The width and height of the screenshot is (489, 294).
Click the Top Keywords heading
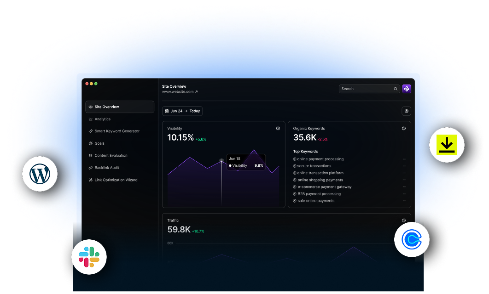pyautogui.click(x=305, y=151)
